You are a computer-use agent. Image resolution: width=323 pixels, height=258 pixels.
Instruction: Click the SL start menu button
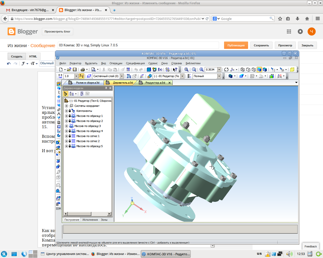4,254
